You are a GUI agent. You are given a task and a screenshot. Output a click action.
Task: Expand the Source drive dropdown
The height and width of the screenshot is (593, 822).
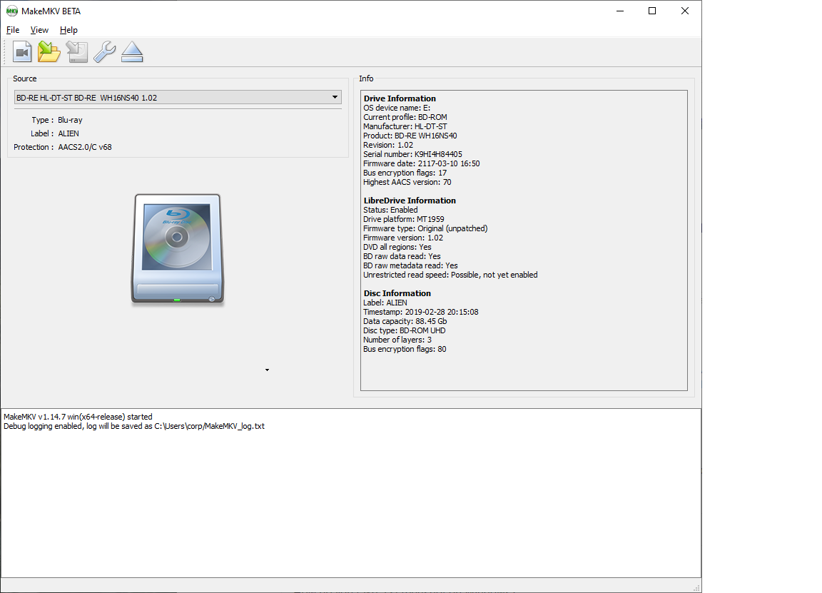click(x=178, y=98)
